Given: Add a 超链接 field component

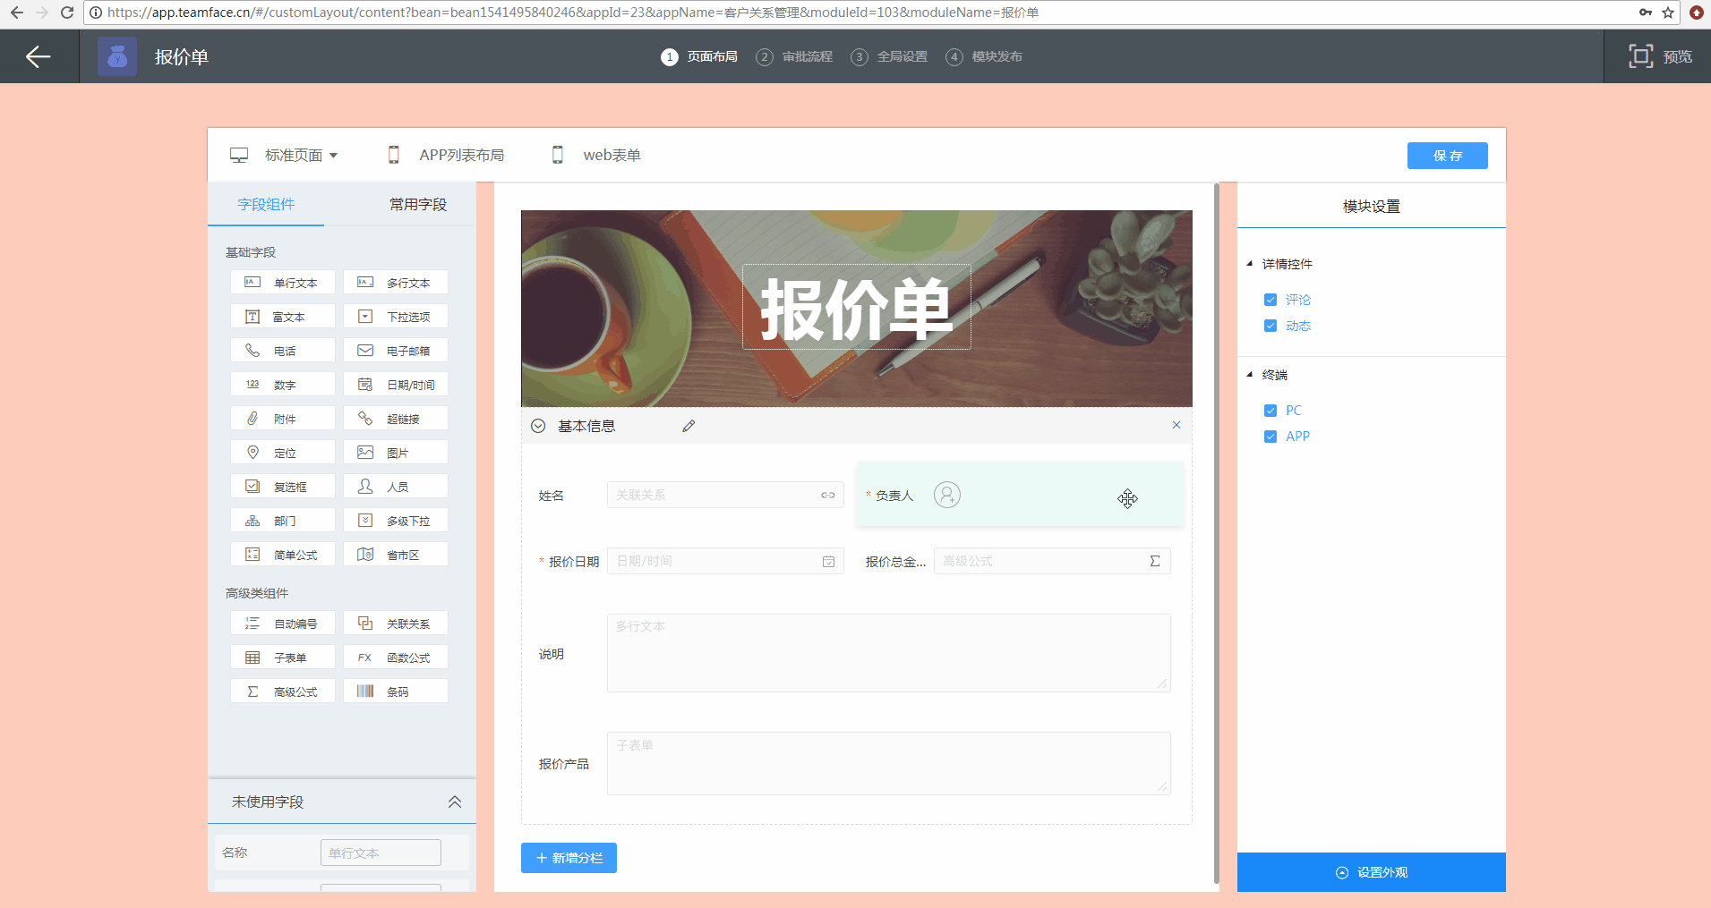Looking at the screenshot, I should [x=396, y=419].
